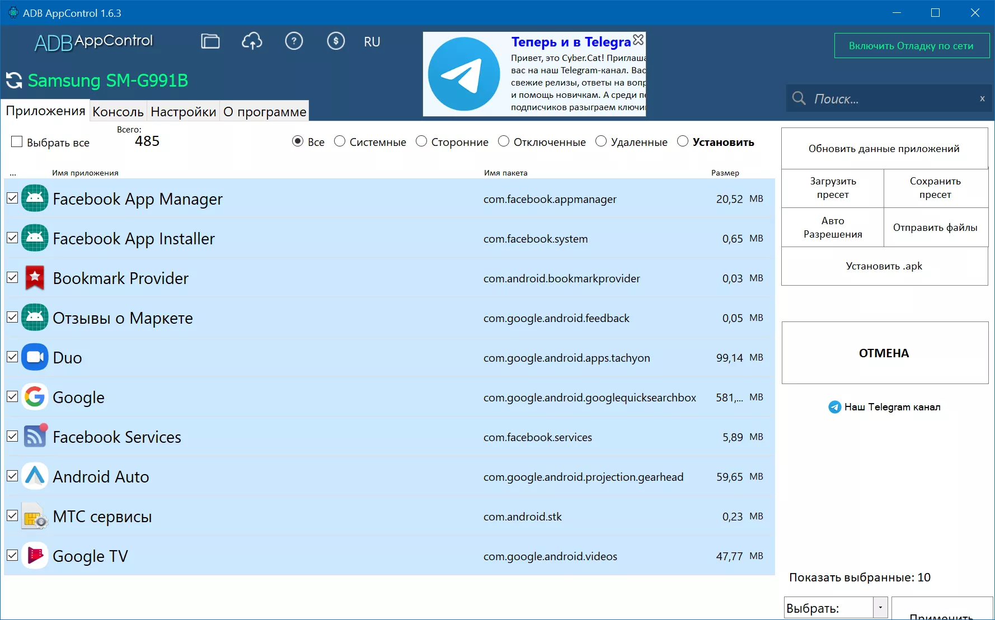Click the Duo app icon
This screenshot has width=995, height=620.
[x=35, y=357]
